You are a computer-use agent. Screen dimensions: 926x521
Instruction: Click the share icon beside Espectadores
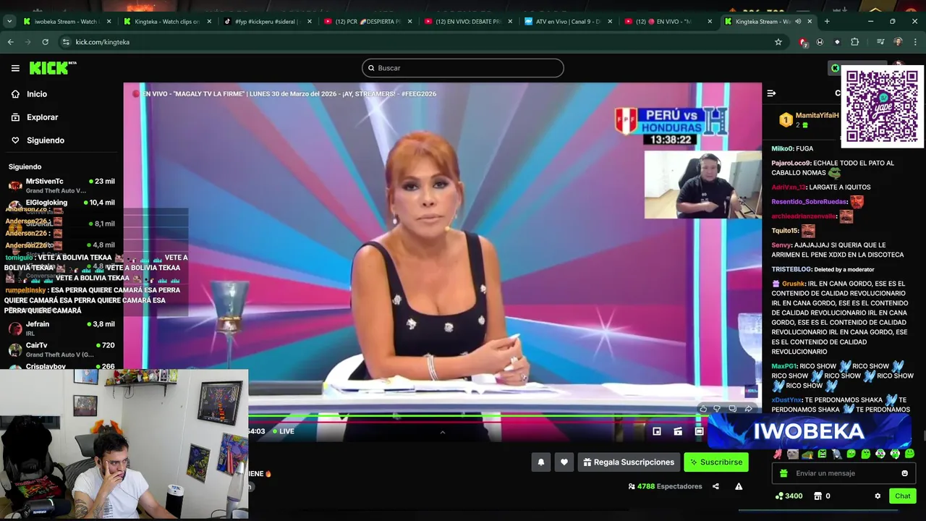715,486
